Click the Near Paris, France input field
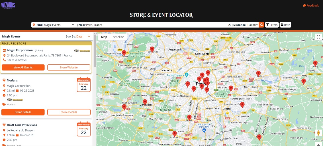 (x=157, y=25)
